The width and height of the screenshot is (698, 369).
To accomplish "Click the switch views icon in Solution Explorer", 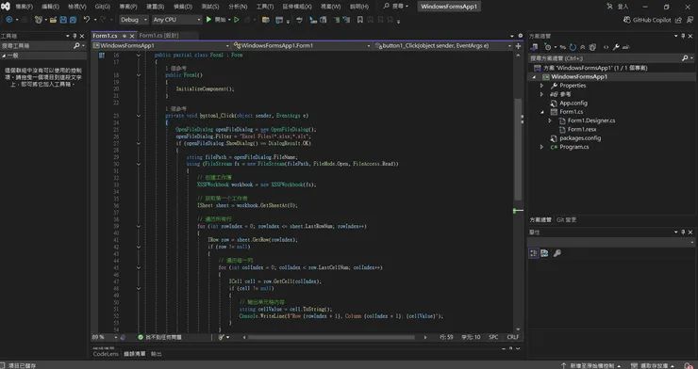I will pyautogui.click(x=533, y=47).
